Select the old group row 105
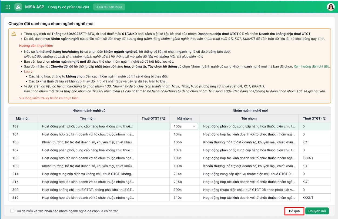Image resolution: width=338 pixels, height=219 pixels. [x=89, y=142]
